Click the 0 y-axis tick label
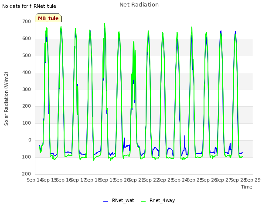Screen dimensions: 279x209 pyautogui.click(x=30, y=140)
